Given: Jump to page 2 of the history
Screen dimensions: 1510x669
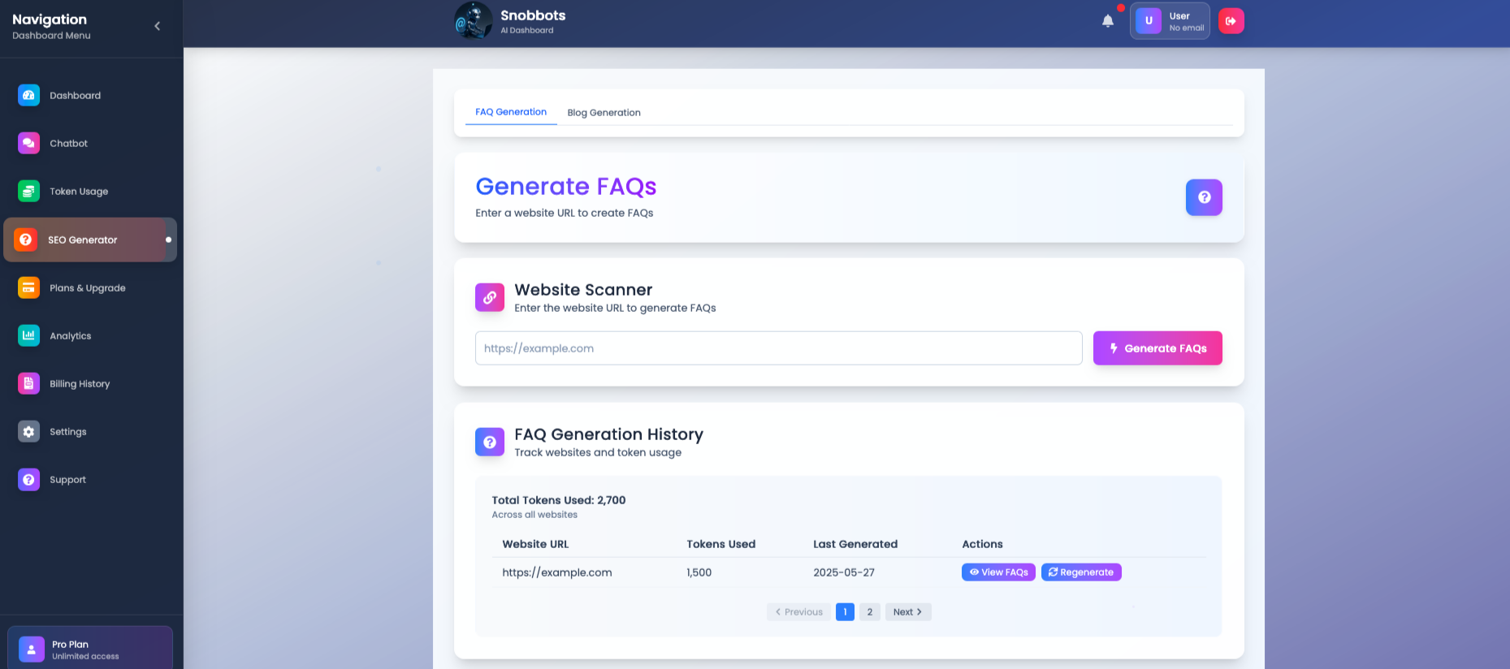Looking at the screenshot, I should (869, 612).
